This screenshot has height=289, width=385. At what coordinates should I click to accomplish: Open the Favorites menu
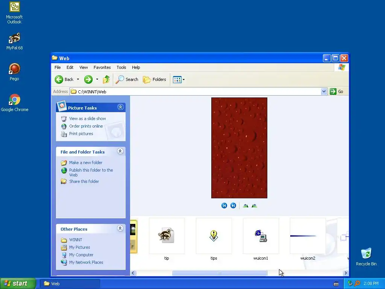(102, 67)
